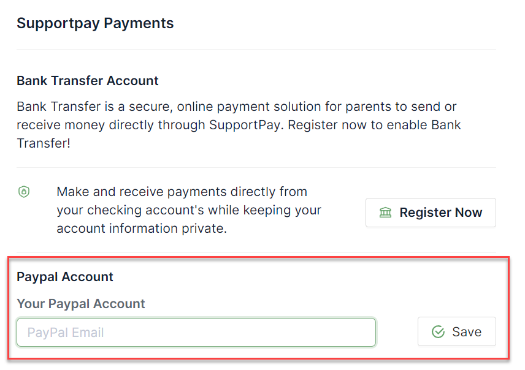Image resolution: width=525 pixels, height=370 pixels.
Task: Click the 'your checking account's' text line
Action: pyautogui.click(x=189, y=210)
